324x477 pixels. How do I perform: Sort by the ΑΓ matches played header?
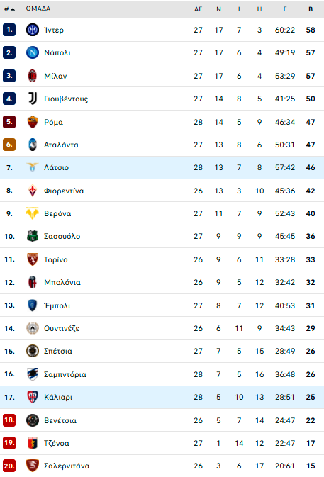pyautogui.click(x=198, y=9)
